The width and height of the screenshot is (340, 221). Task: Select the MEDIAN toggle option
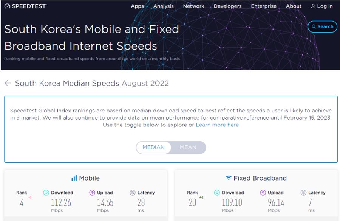pyautogui.click(x=153, y=147)
